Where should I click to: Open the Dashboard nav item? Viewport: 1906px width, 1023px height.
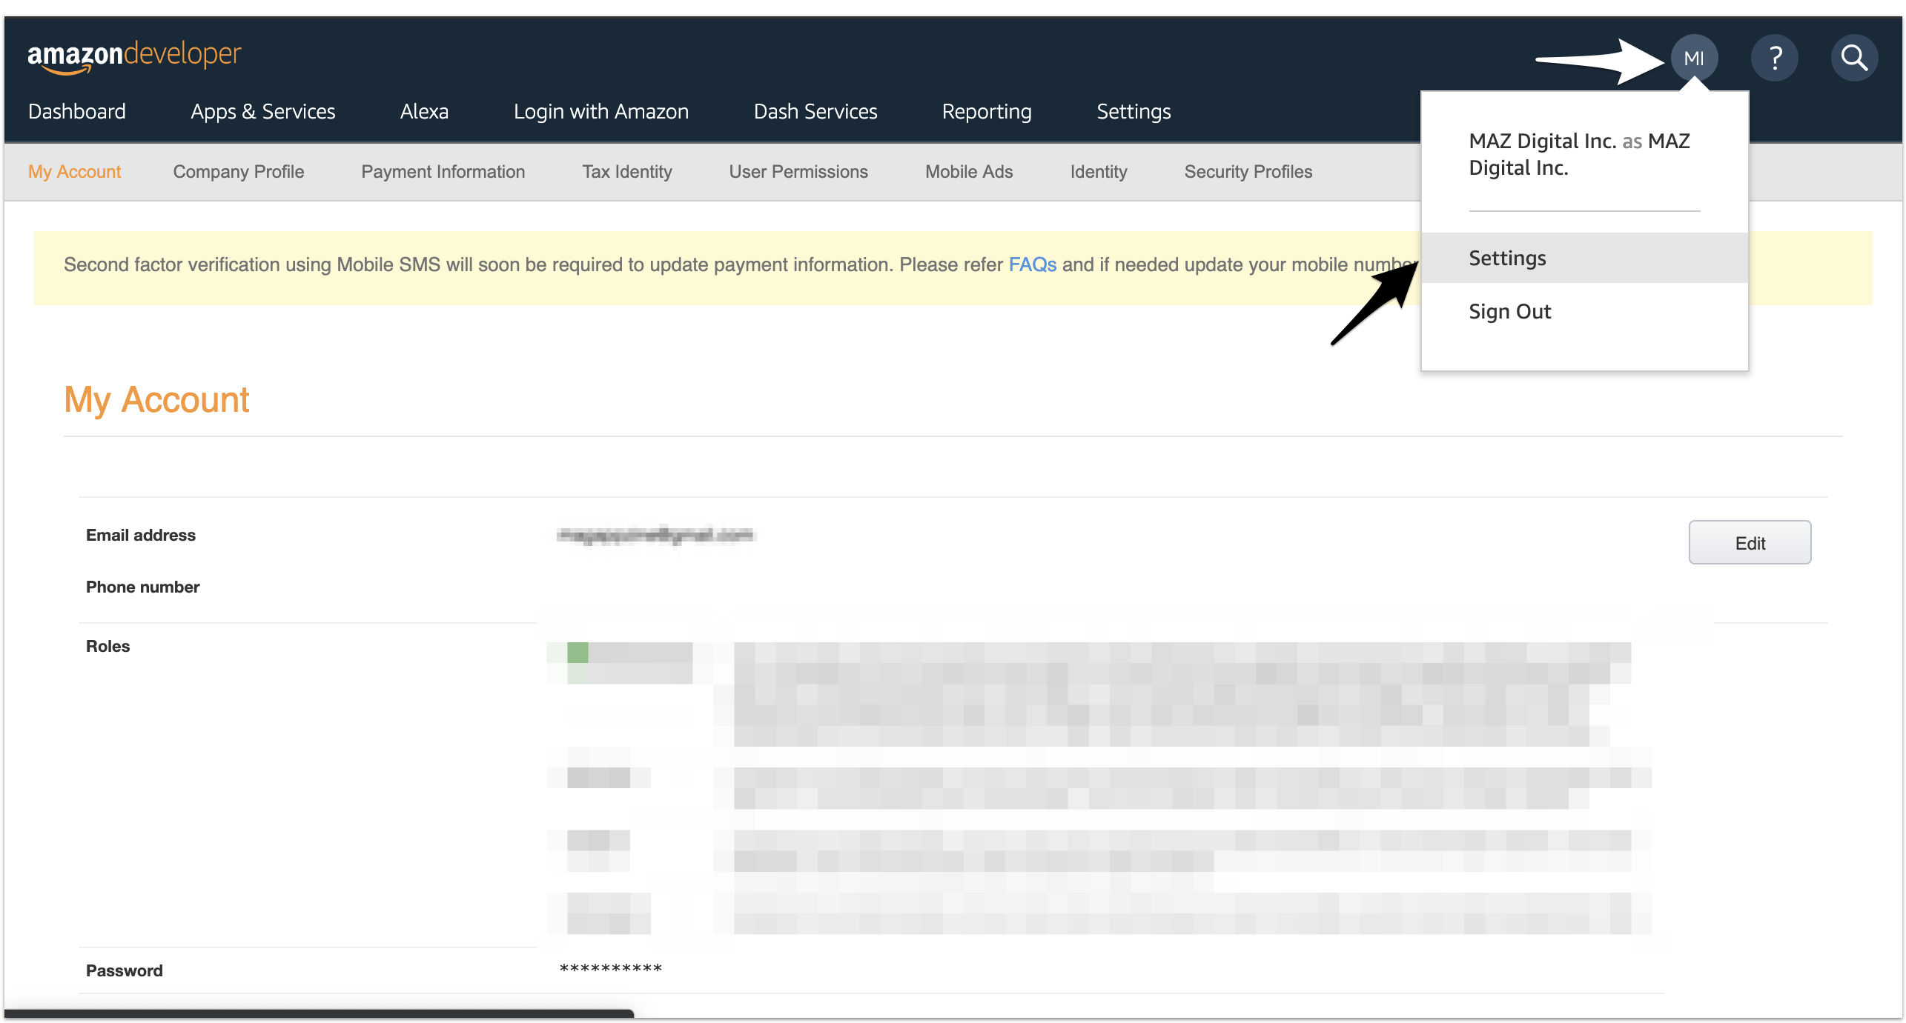[x=77, y=111]
